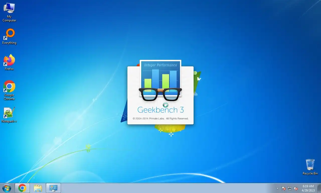Screen dimensions: 321x193
Task: Open the My Computer desktop icon
Action: click(x=9, y=12)
